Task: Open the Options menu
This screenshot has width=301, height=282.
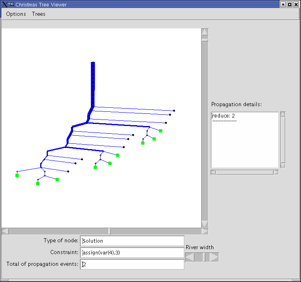Action: 16,14
